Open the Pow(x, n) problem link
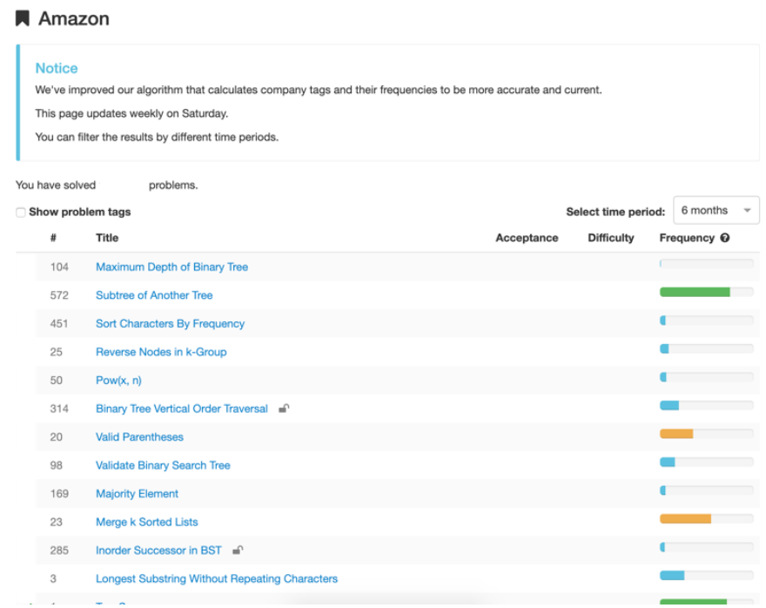766x608 pixels. click(118, 381)
